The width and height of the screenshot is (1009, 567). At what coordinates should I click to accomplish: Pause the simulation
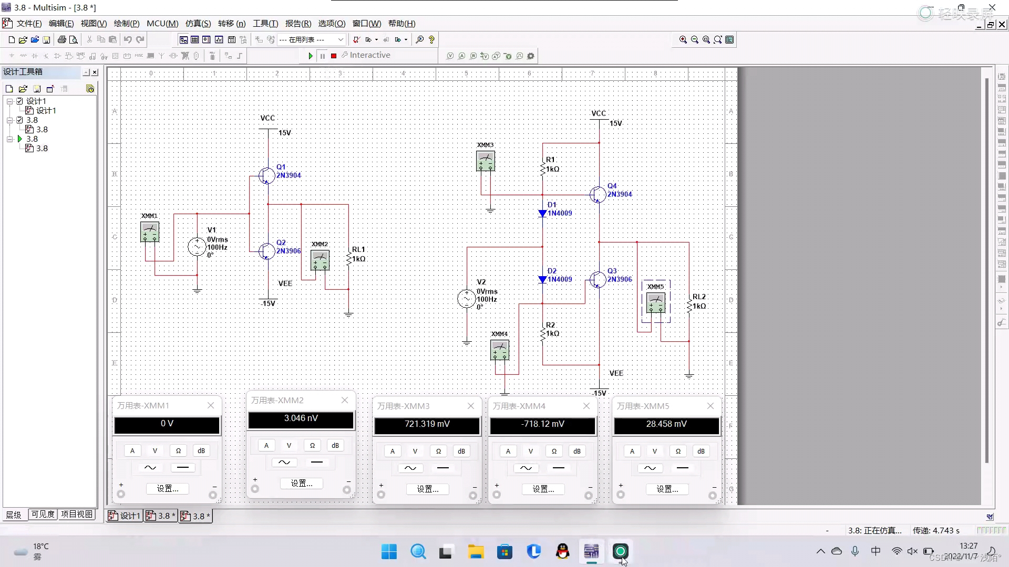coord(322,56)
